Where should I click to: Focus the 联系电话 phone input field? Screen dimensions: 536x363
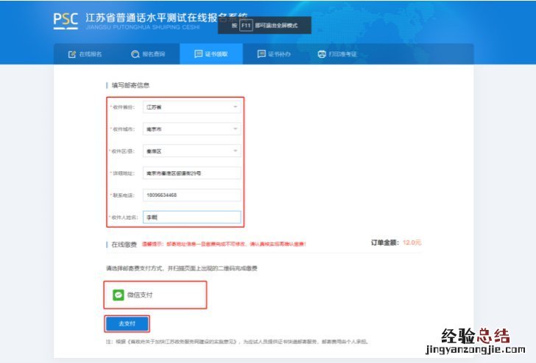pyautogui.click(x=191, y=195)
